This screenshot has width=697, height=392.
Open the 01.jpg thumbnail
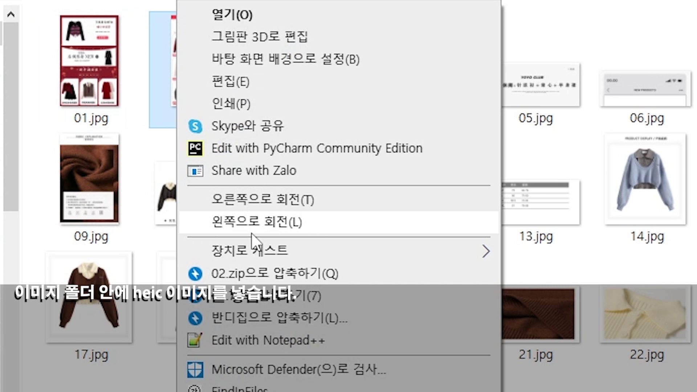89,61
